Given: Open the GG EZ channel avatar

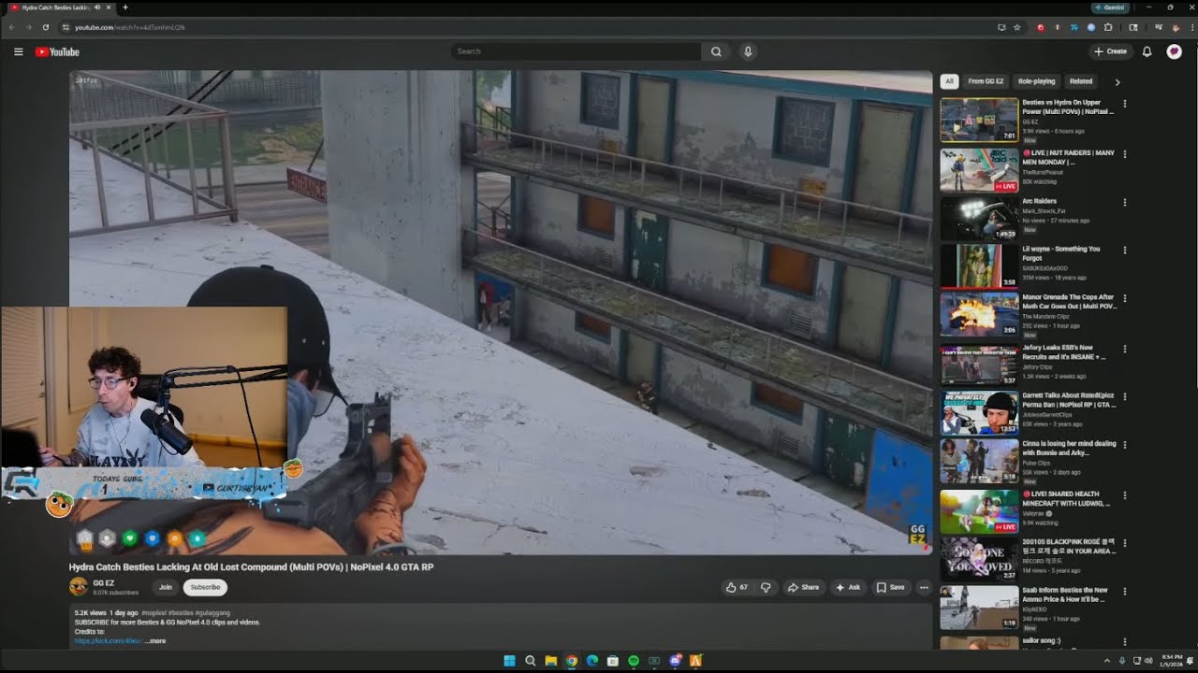Looking at the screenshot, I should (x=79, y=587).
